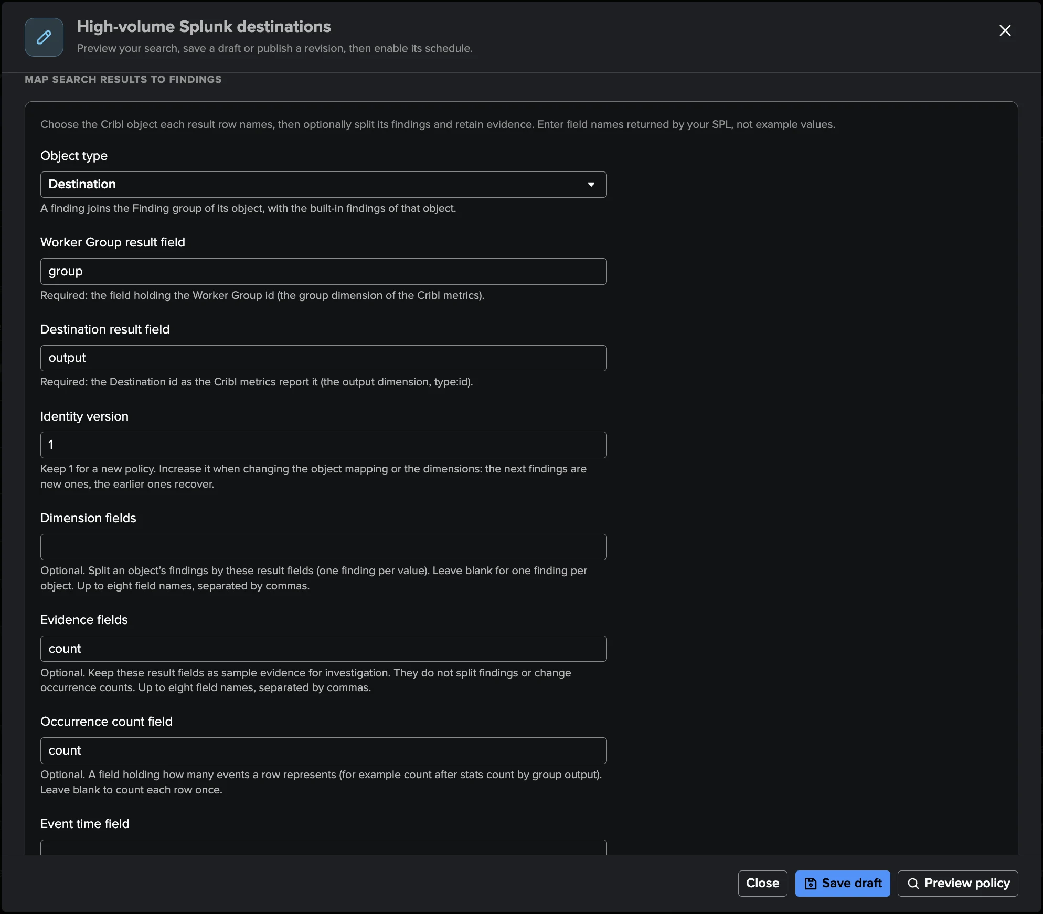Click the 'Required: the Destination id' hint
Screen dimensions: 1043x914
[x=257, y=382]
